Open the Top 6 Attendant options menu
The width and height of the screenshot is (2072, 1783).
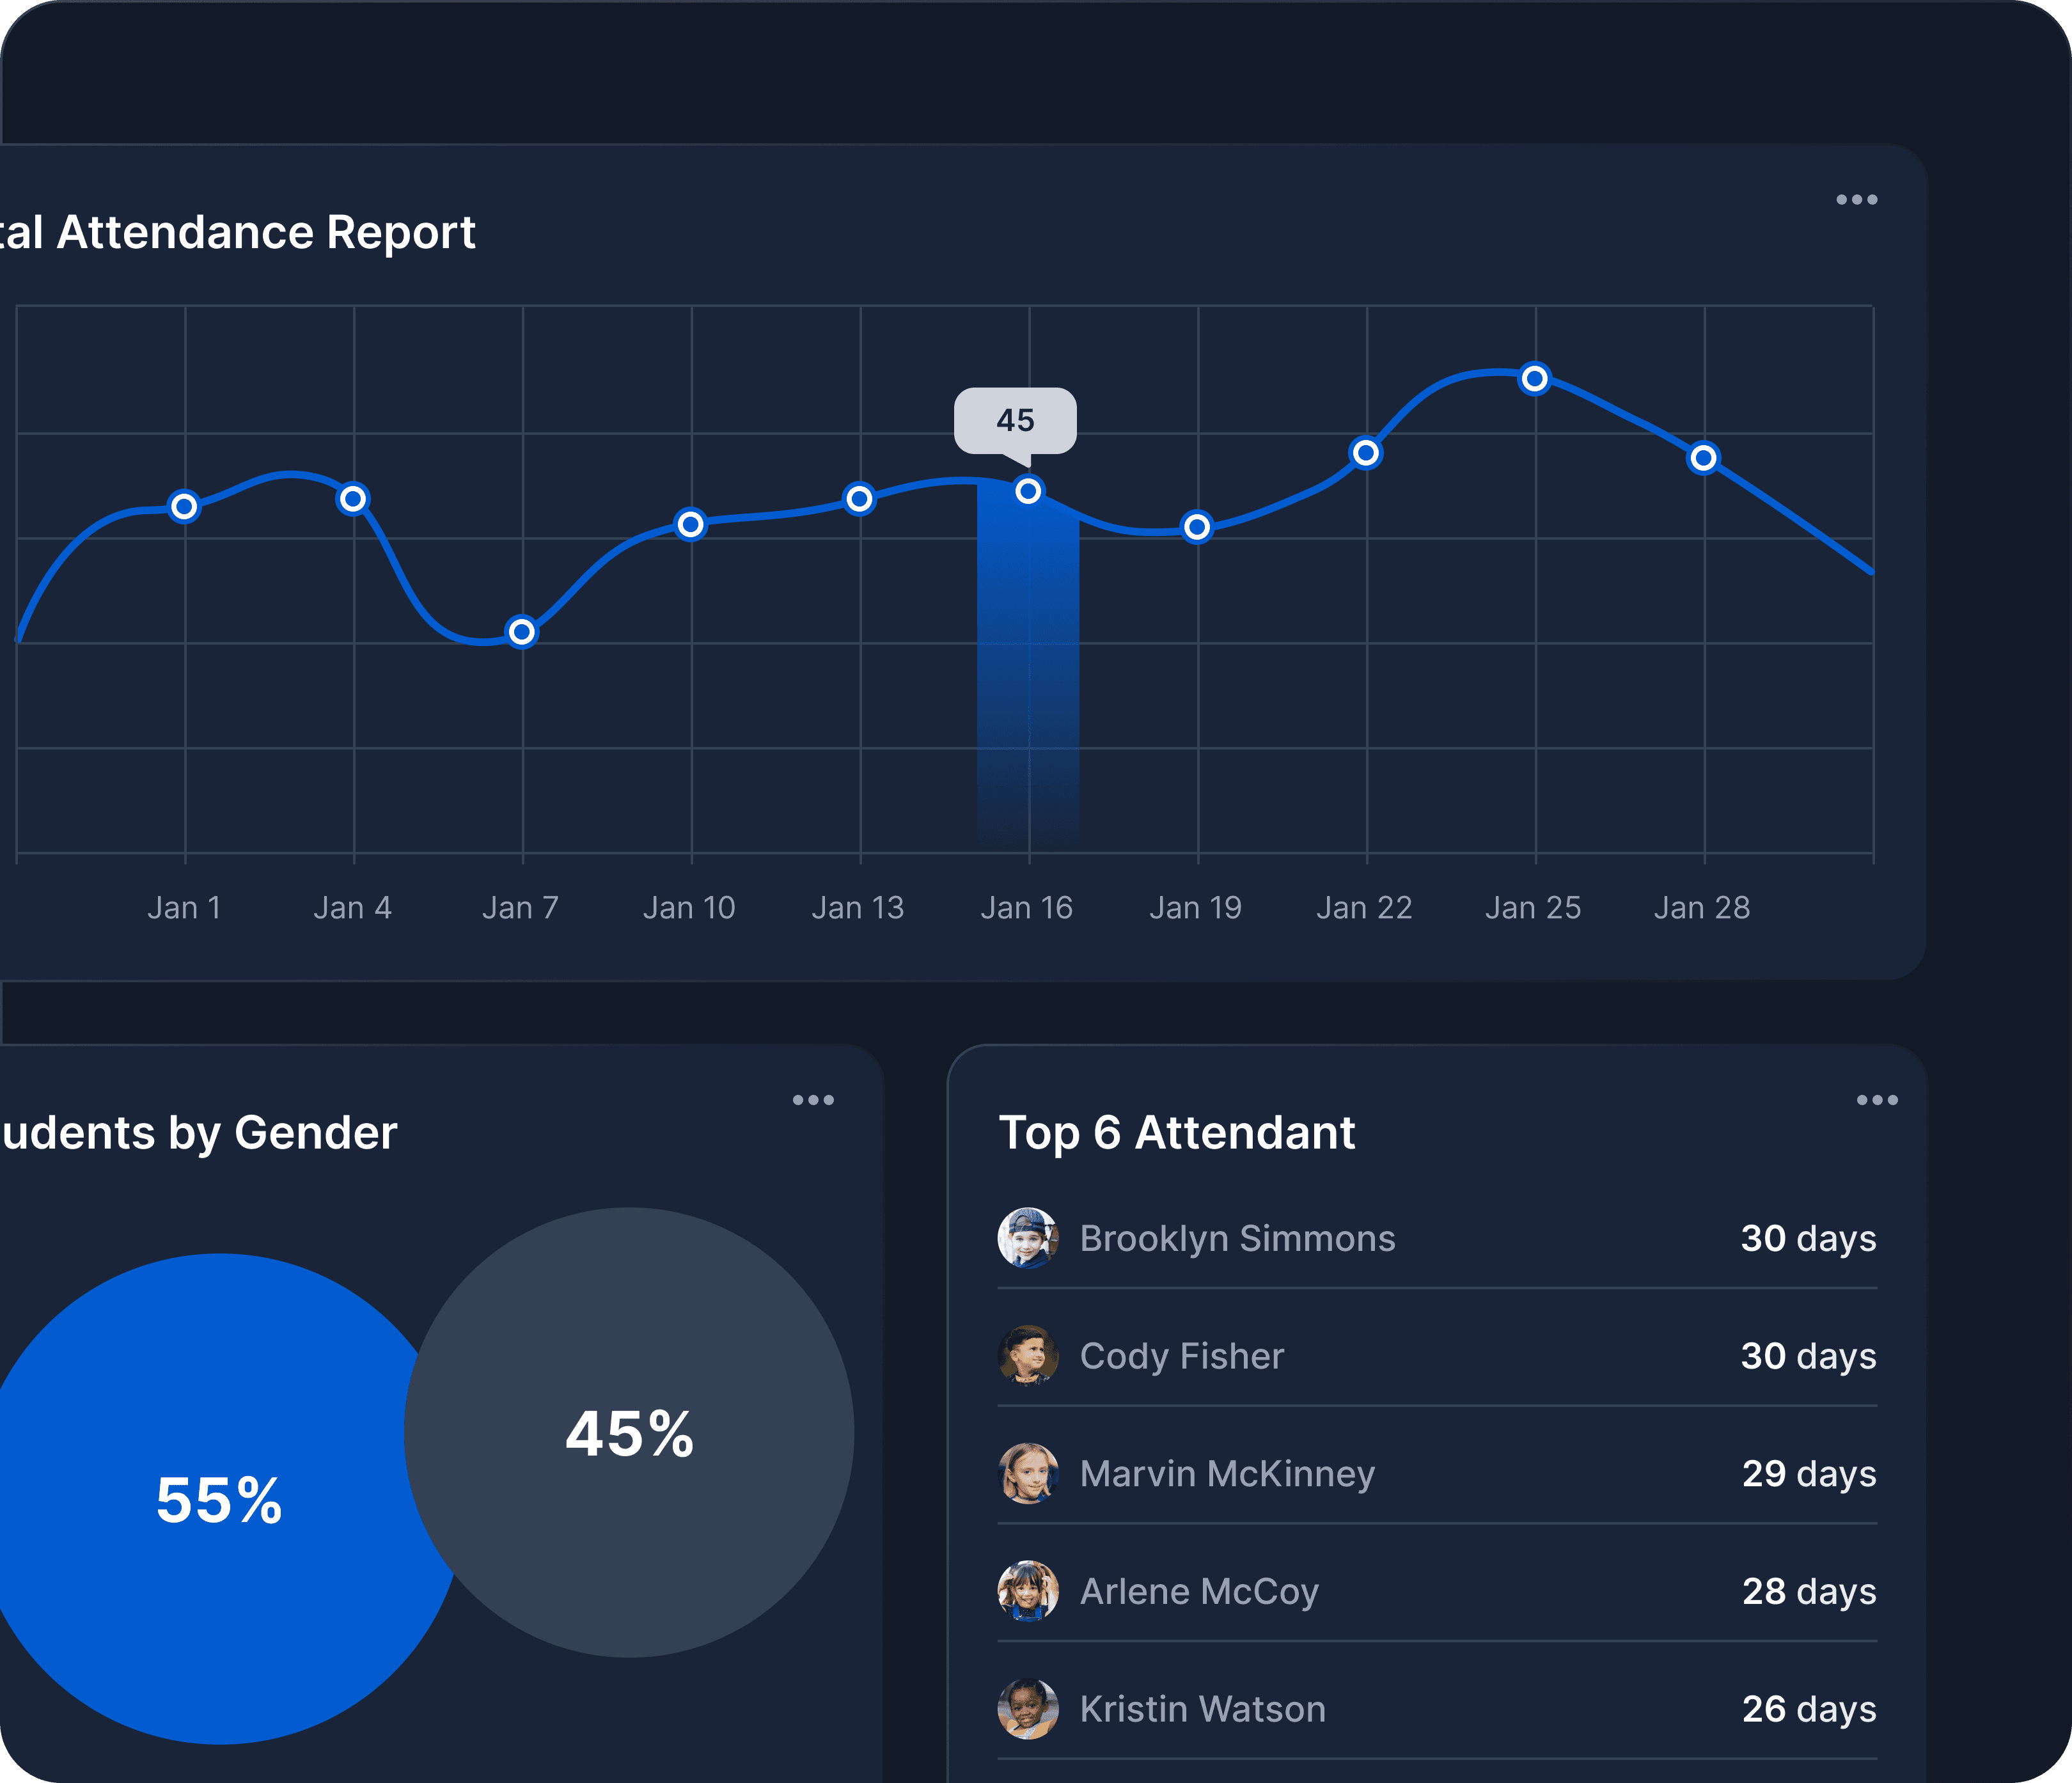click(1878, 1099)
